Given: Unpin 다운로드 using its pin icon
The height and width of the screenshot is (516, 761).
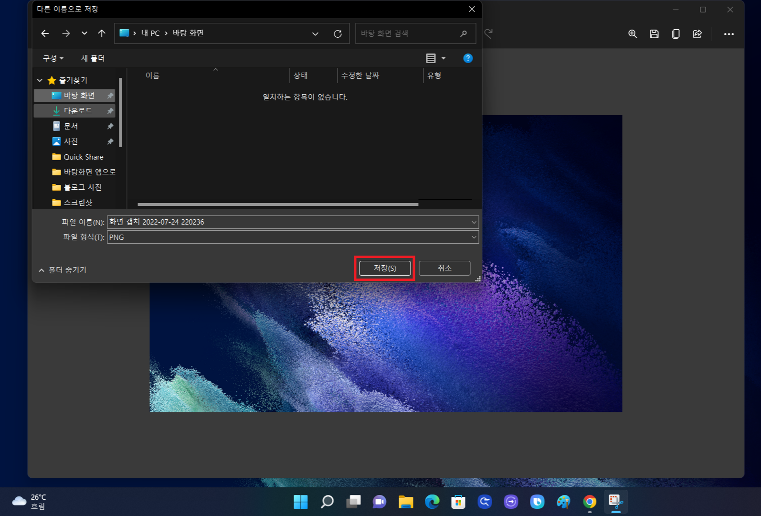Looking at the screenshot, I should pyautogui.click(x=110, y=111).
